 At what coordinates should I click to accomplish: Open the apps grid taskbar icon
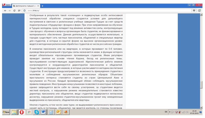[x=30, y=112]
